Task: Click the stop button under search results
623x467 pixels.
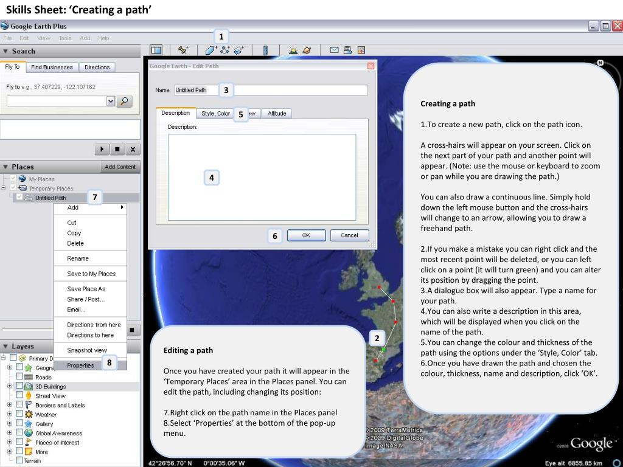Action: [117, 150]
